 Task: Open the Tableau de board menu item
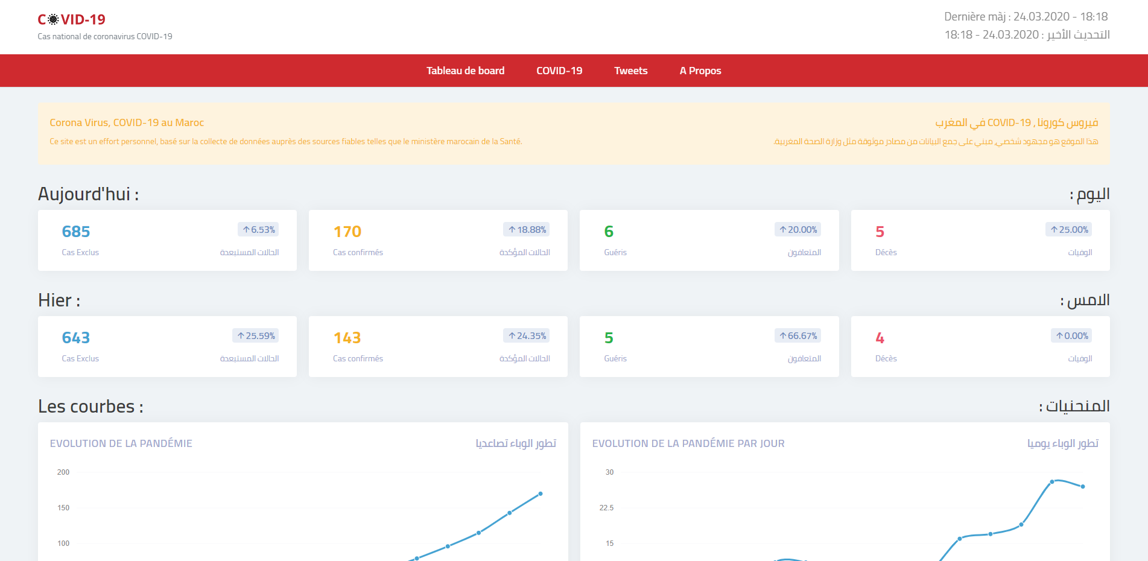pos(465,71)
